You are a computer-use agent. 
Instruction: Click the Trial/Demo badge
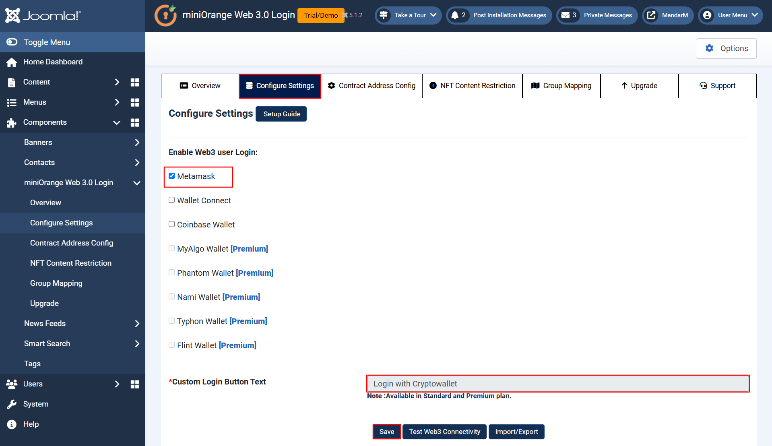tap(321, 15)
